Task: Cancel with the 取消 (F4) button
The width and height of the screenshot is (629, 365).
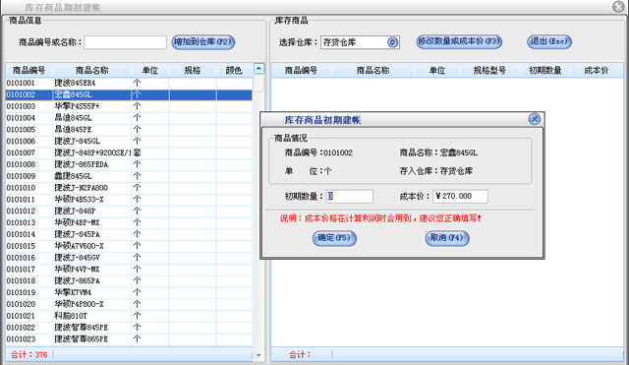Action: pyautogui.click(x=447, y=238)
